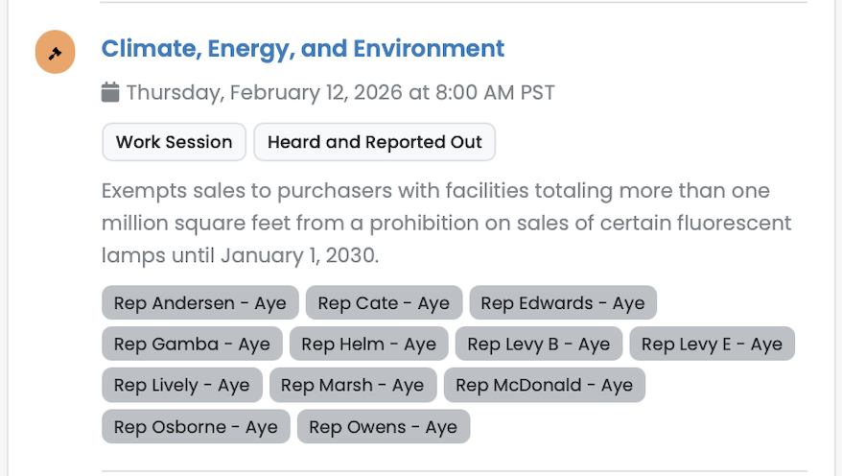Click the Heard and Reported Out tag
Image resolution: width=842 pixels, height=476 pixels.
point(374,142)
